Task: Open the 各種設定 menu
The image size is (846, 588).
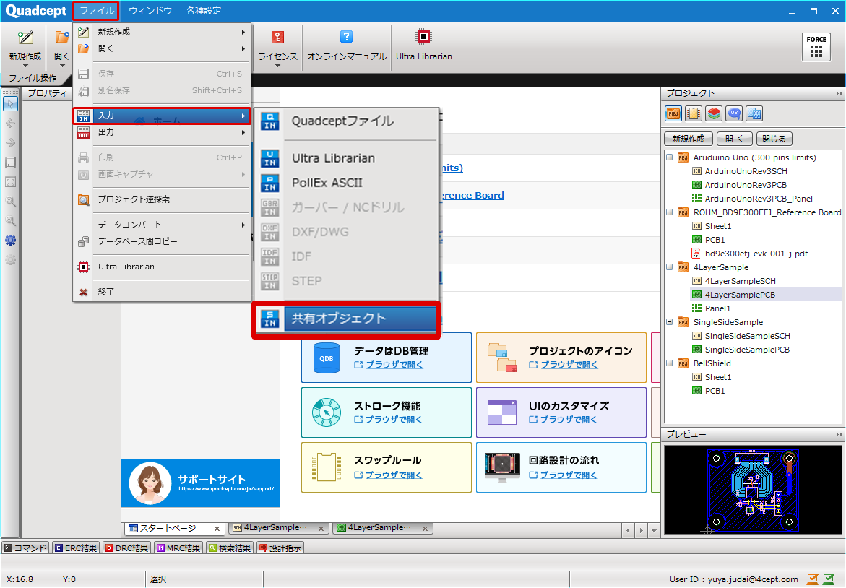Action: tap(204, 11)
